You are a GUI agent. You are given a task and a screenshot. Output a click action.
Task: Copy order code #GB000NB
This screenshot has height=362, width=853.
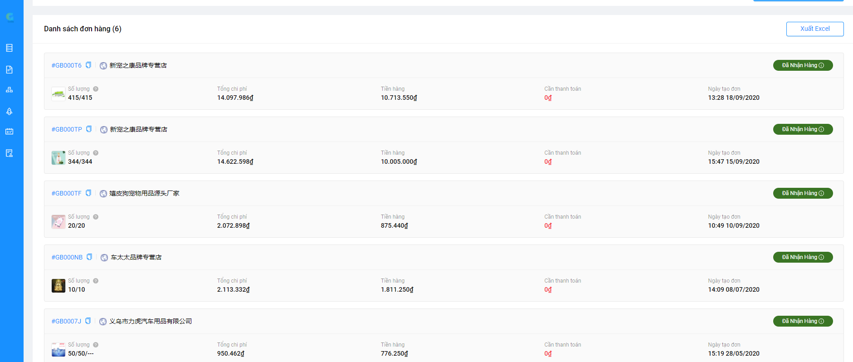click(x=89, y=257)
